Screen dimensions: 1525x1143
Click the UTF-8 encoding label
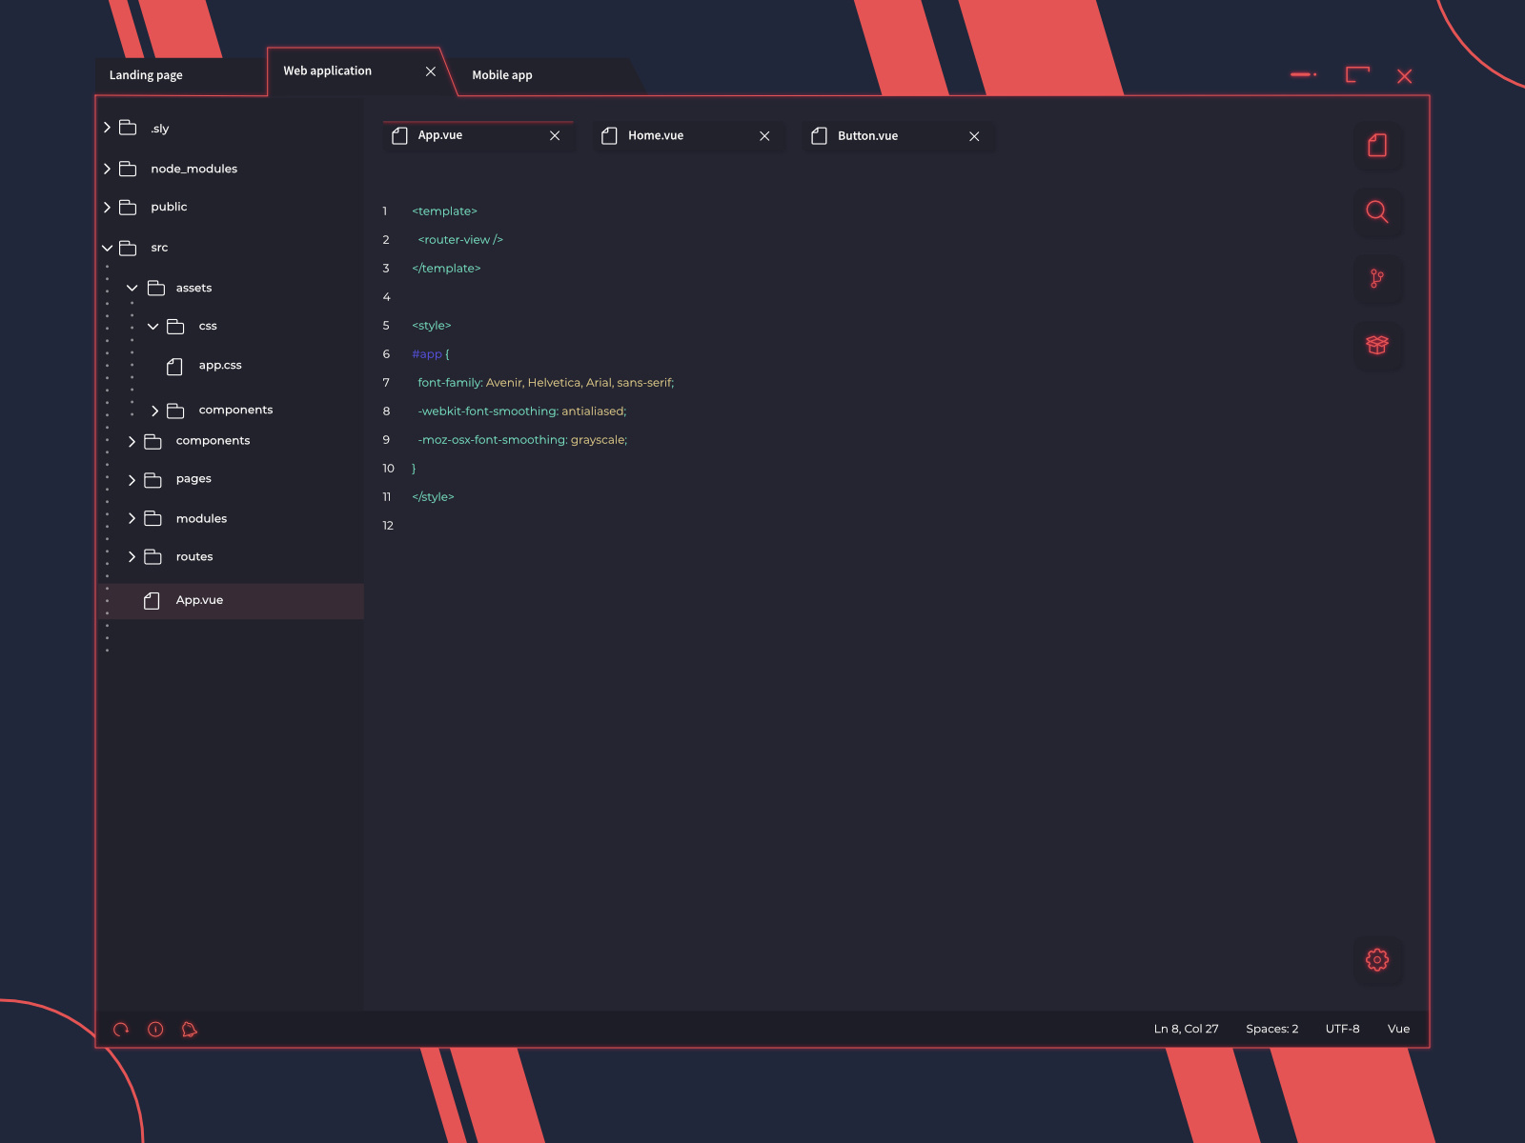coord(1342,1029)
